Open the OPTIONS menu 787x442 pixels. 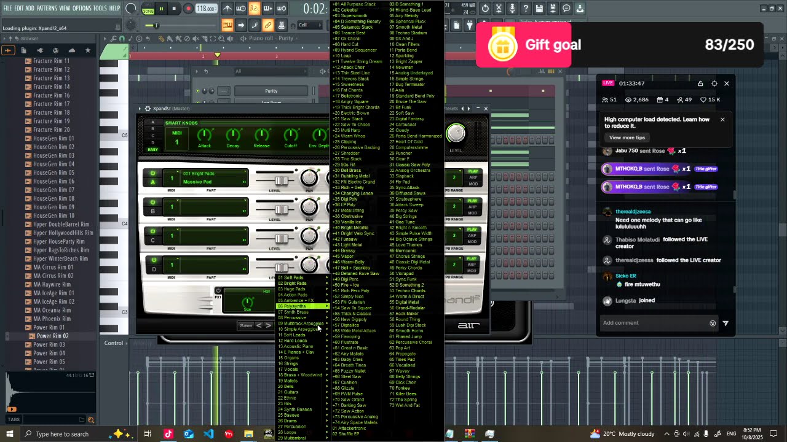[82, 9]
